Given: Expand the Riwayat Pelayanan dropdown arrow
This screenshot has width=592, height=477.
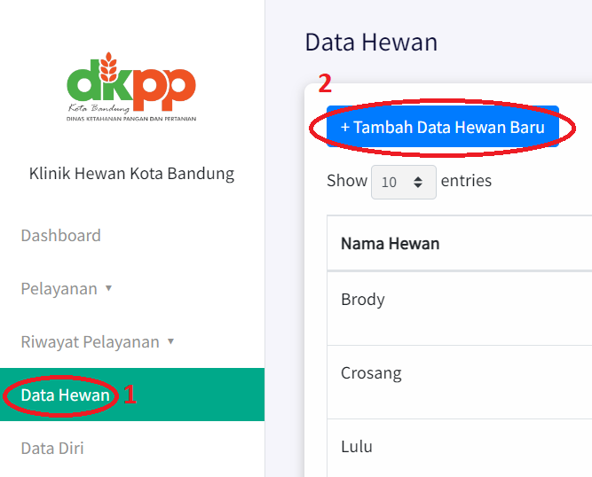Looking at the screenshot, I should [x=170, y=341].
